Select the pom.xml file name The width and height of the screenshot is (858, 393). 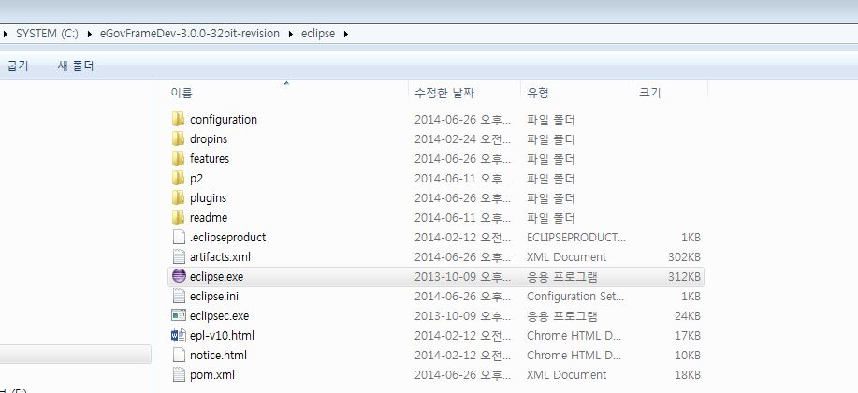tap(211, 375)
